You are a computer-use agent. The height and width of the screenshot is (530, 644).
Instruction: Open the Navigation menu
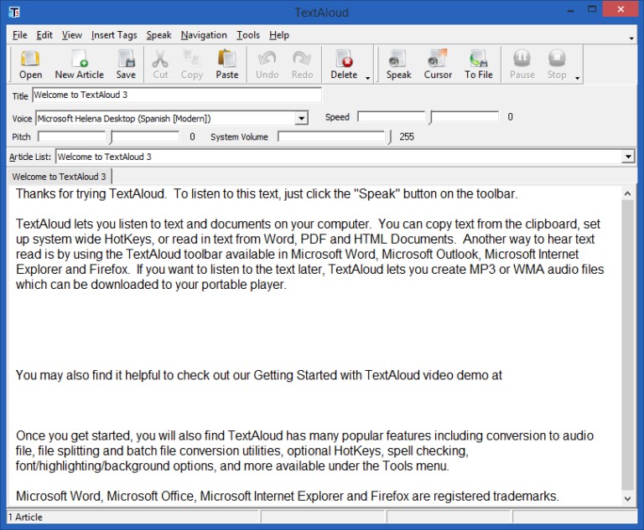204,35
